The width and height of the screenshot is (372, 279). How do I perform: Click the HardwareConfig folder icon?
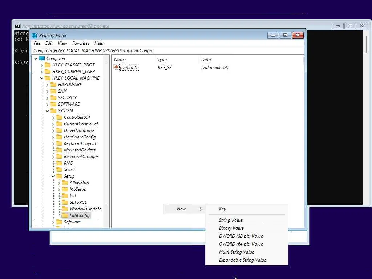point(59,137)
